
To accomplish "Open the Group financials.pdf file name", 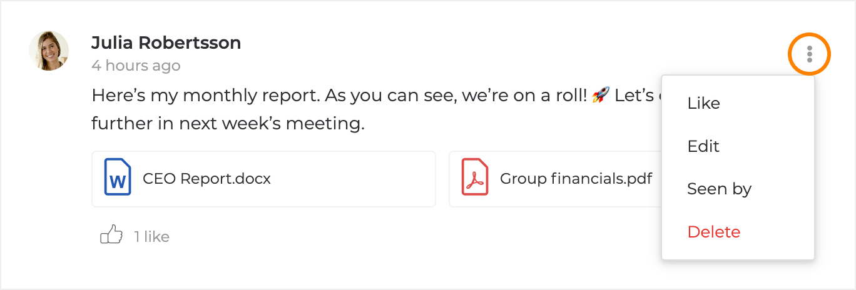I will coord(576,179).
